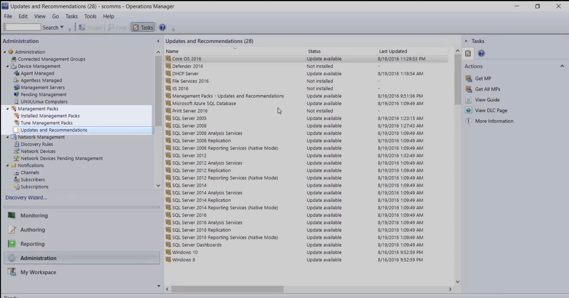Click the Reporting workspace icon
This screenshot has height=298, width=569.
[12, 244]
